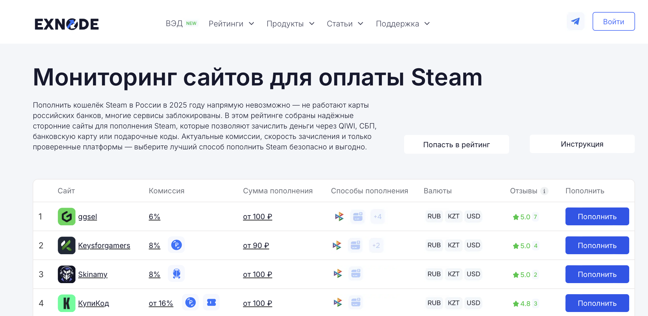The width and height of the screenshot is (648, 316).
Task: Open the Keysforgamers site link
Action: pyautogui.click(x=104, y=245)
